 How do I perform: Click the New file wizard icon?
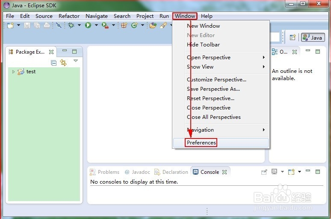[x=10, y=26]
